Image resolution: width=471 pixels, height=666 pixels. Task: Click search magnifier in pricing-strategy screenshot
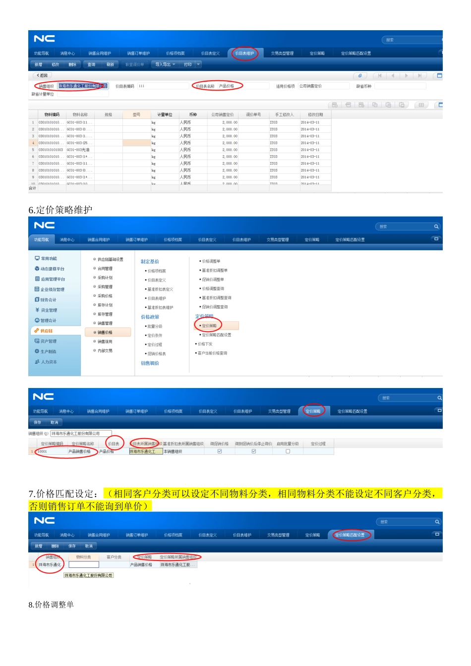(x=439, y=398)
